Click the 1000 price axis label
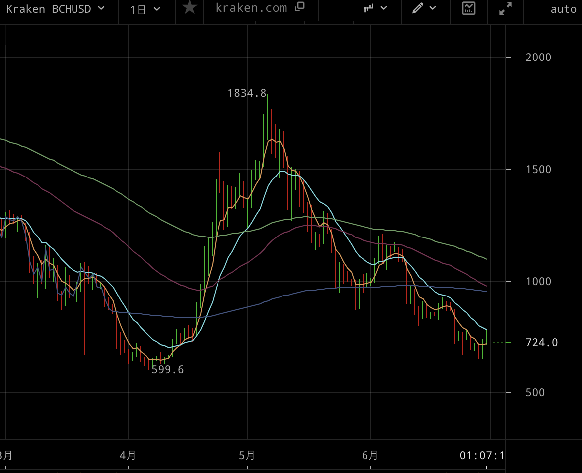 [538, 281]
